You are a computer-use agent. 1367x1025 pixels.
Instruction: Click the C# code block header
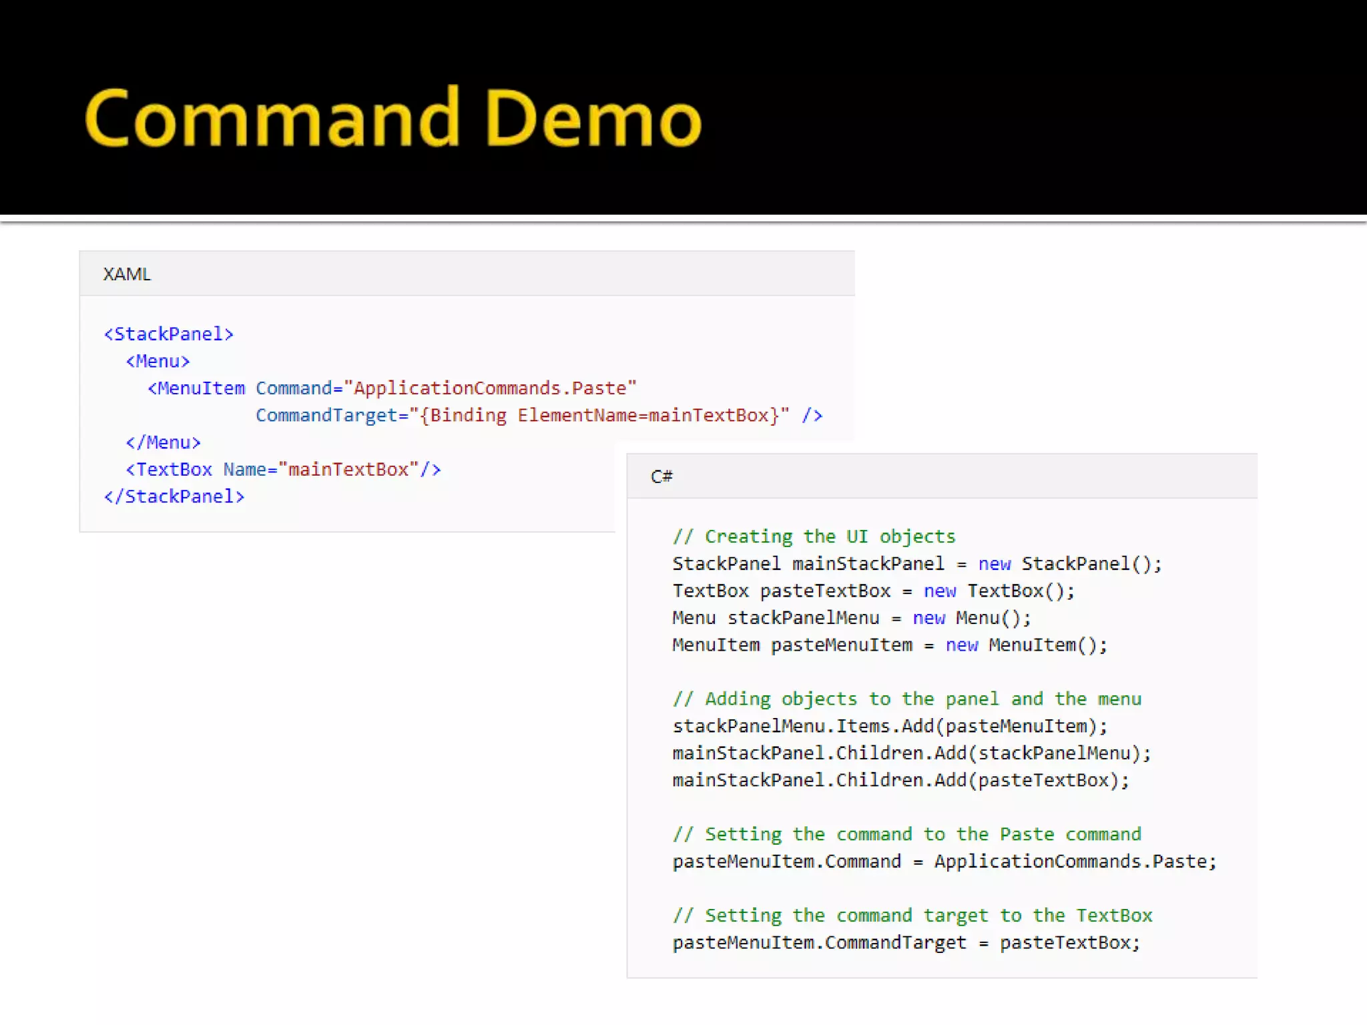click(x=661, y=476)
